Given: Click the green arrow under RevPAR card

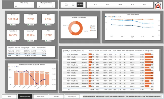Looking at the screenshot, I should (29, 24).
